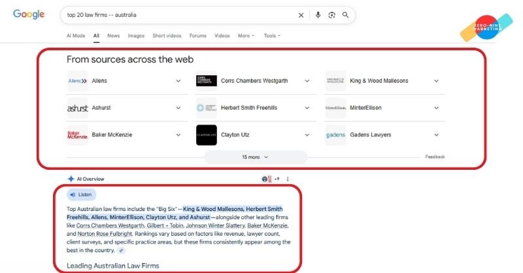Expand the Baker McKenzie entry
Image resolution: width=523 pixels, height=273 pixels.
[178, 135]
